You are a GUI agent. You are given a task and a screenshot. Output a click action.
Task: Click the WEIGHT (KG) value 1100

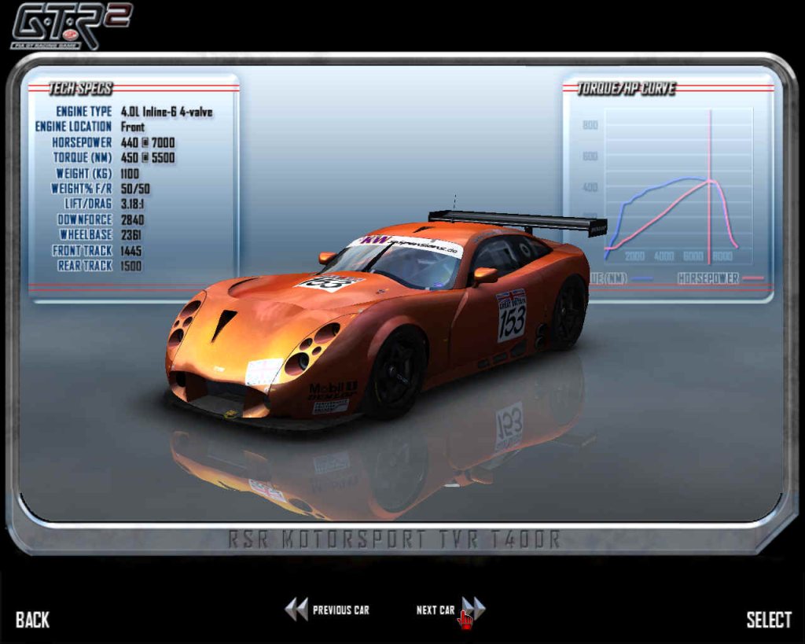click(x=130, y=174)
